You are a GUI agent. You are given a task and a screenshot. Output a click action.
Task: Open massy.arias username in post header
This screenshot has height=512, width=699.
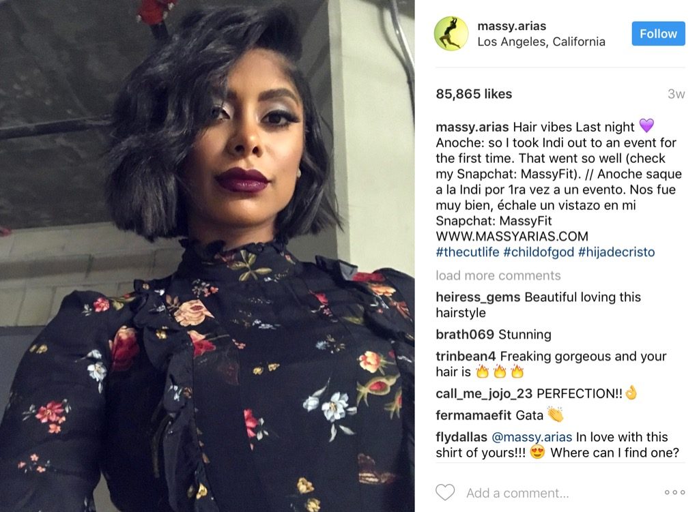click(x=511, y=26)
